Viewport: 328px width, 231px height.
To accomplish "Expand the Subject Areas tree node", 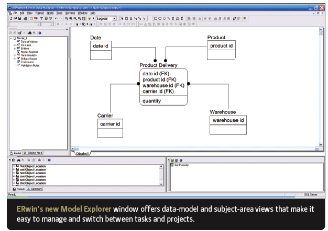I will pyautogui.click(x=15, y=59).
